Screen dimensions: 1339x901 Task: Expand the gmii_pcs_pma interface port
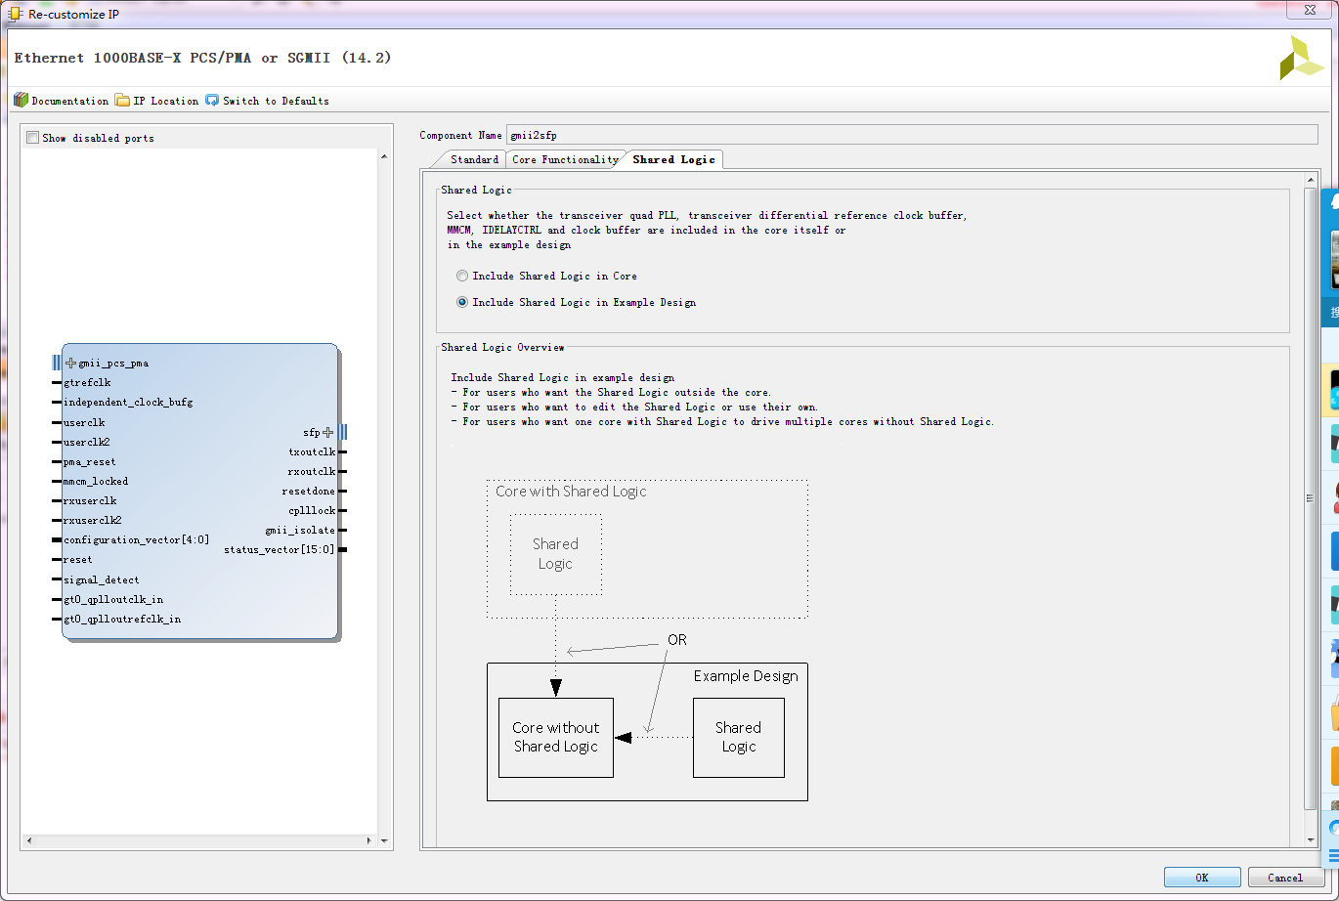pos(70,364)
